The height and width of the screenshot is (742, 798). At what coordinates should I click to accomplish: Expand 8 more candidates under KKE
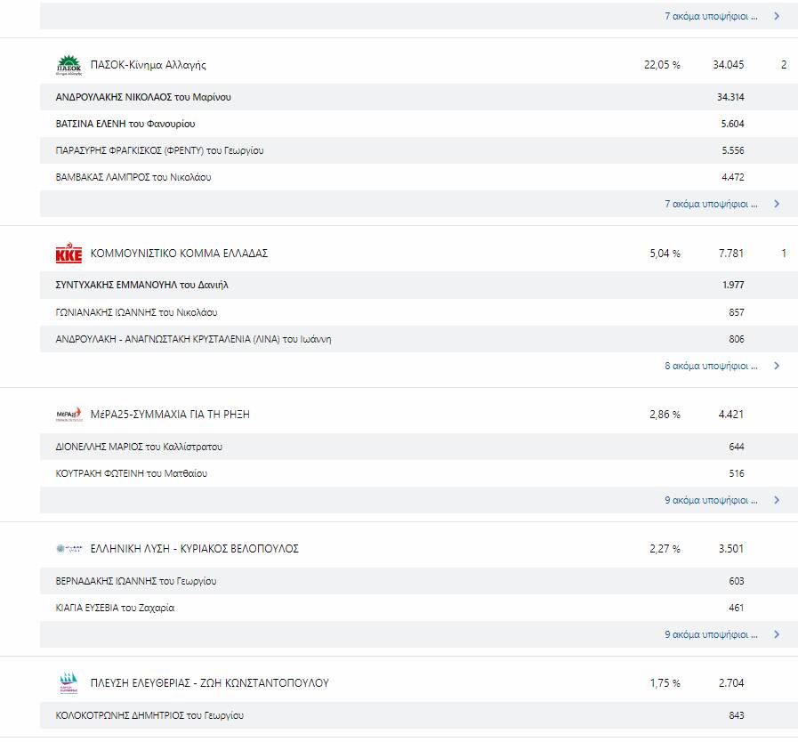[x=711, y=366]
